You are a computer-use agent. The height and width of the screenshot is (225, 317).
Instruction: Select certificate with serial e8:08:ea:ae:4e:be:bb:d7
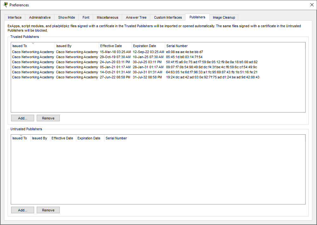[184, 52]
